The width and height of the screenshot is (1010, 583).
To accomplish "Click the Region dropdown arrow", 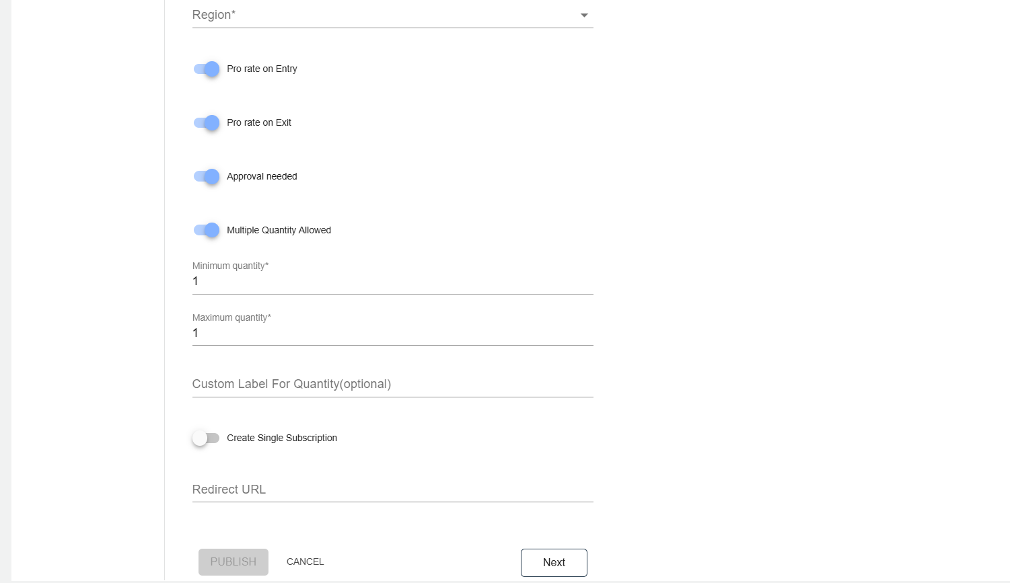I will click(584, 15).
